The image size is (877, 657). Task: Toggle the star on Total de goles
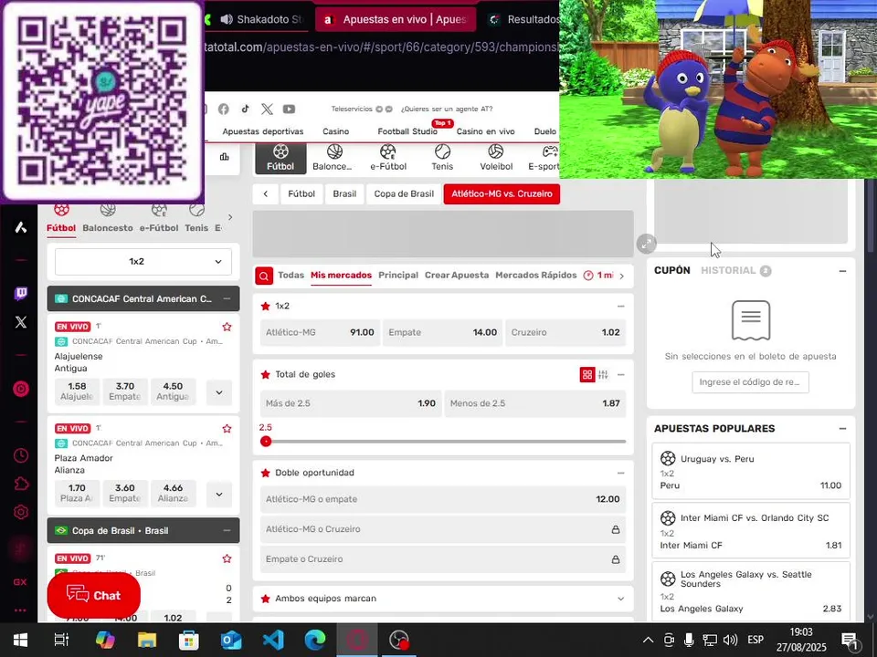coord(266,374)
